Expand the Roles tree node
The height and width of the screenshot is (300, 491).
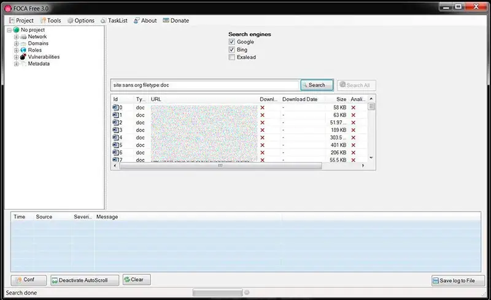pyautogui.click(x=17, y=50)
